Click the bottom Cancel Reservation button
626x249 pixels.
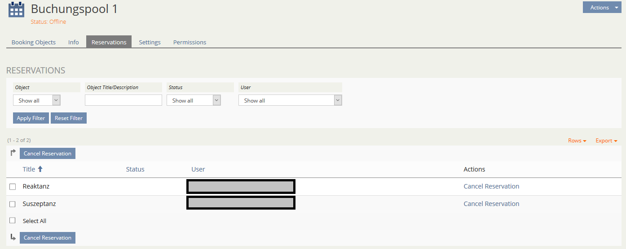(x=48, y=238)
